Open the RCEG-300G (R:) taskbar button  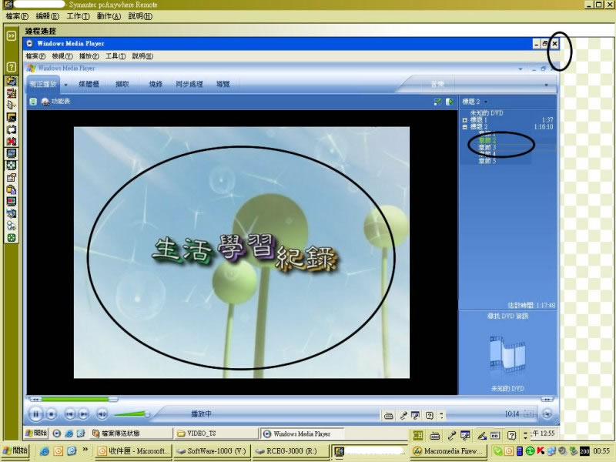point(291,451)
